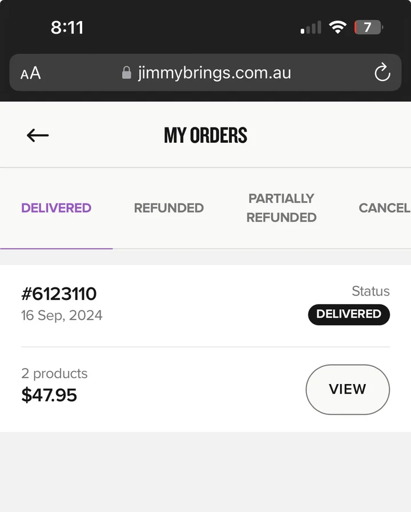Viewport: 411px width, 512px height.
Task: Tap the 2 products label
Action: (x=54, y=374)
